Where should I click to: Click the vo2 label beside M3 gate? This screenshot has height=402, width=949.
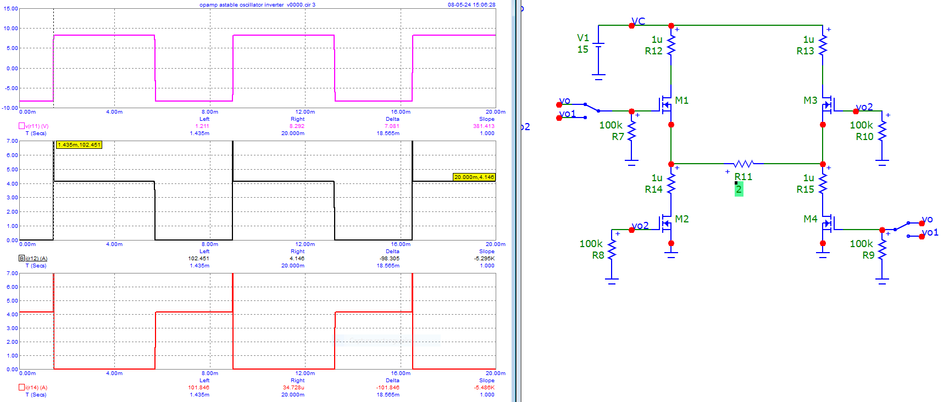(x=864, y=107)
